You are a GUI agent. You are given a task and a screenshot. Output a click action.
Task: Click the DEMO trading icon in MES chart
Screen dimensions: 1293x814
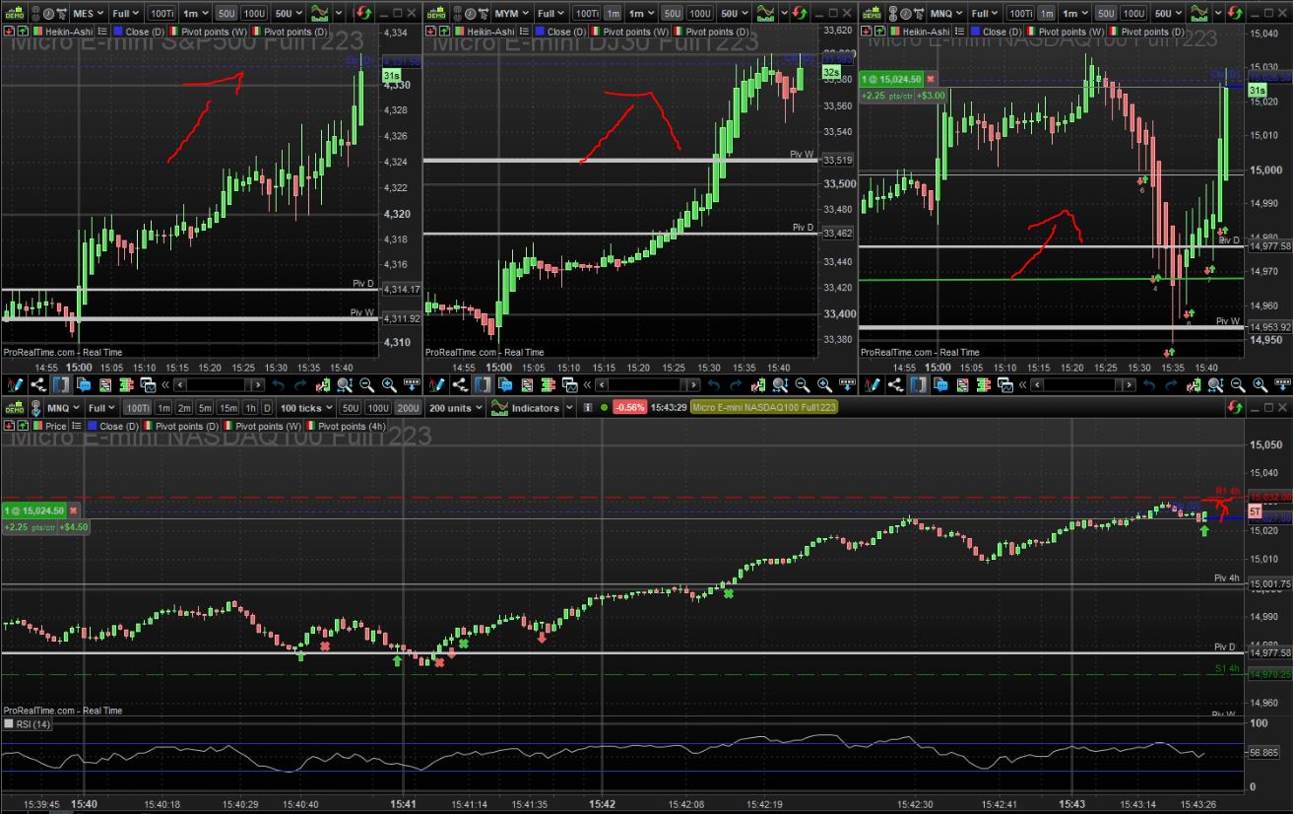[x=15, y=14]
